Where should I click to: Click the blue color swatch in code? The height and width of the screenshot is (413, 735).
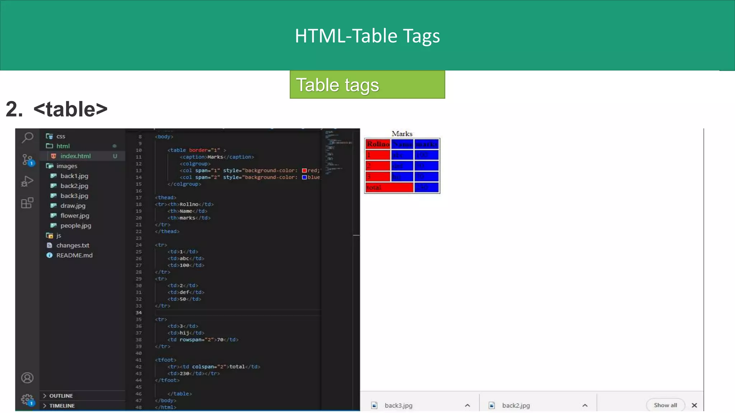[304, 177]
